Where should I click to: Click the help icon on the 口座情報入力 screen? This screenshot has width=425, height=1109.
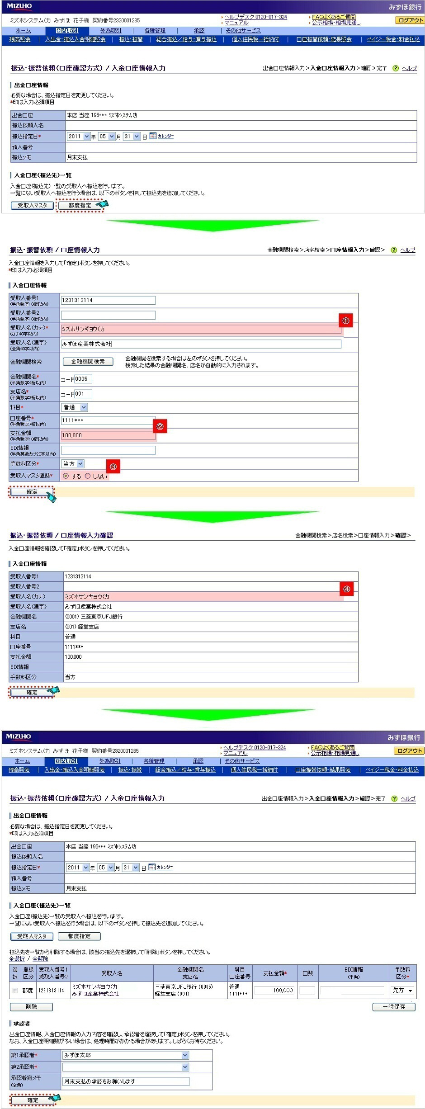pyautogui.click(x=394, y=250)
